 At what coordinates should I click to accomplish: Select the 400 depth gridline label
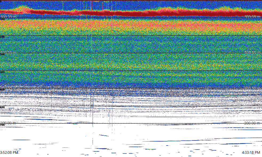click(x=2, y=72)
